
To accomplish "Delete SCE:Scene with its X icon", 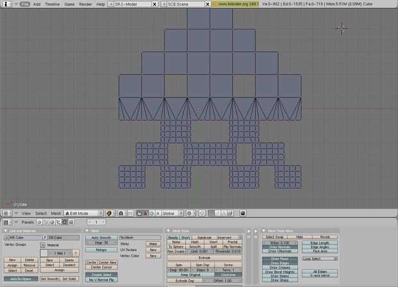I will tap(207, 4).
